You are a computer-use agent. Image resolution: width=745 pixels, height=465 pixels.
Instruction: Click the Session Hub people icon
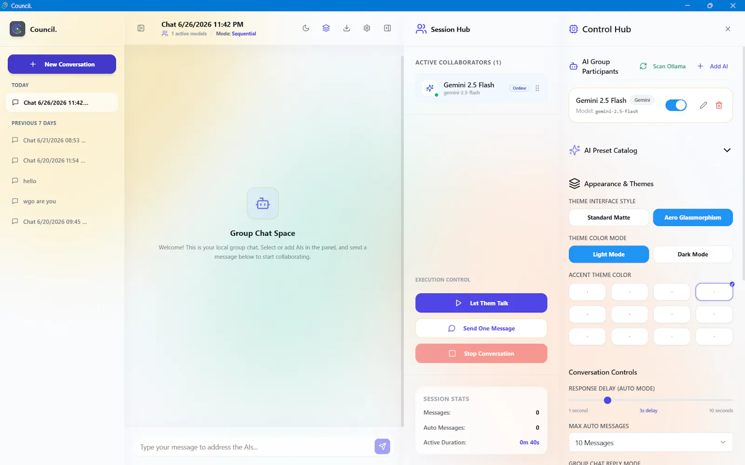[421, 29]
